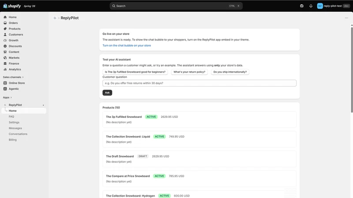Click the Content icon

coord(5,52)
